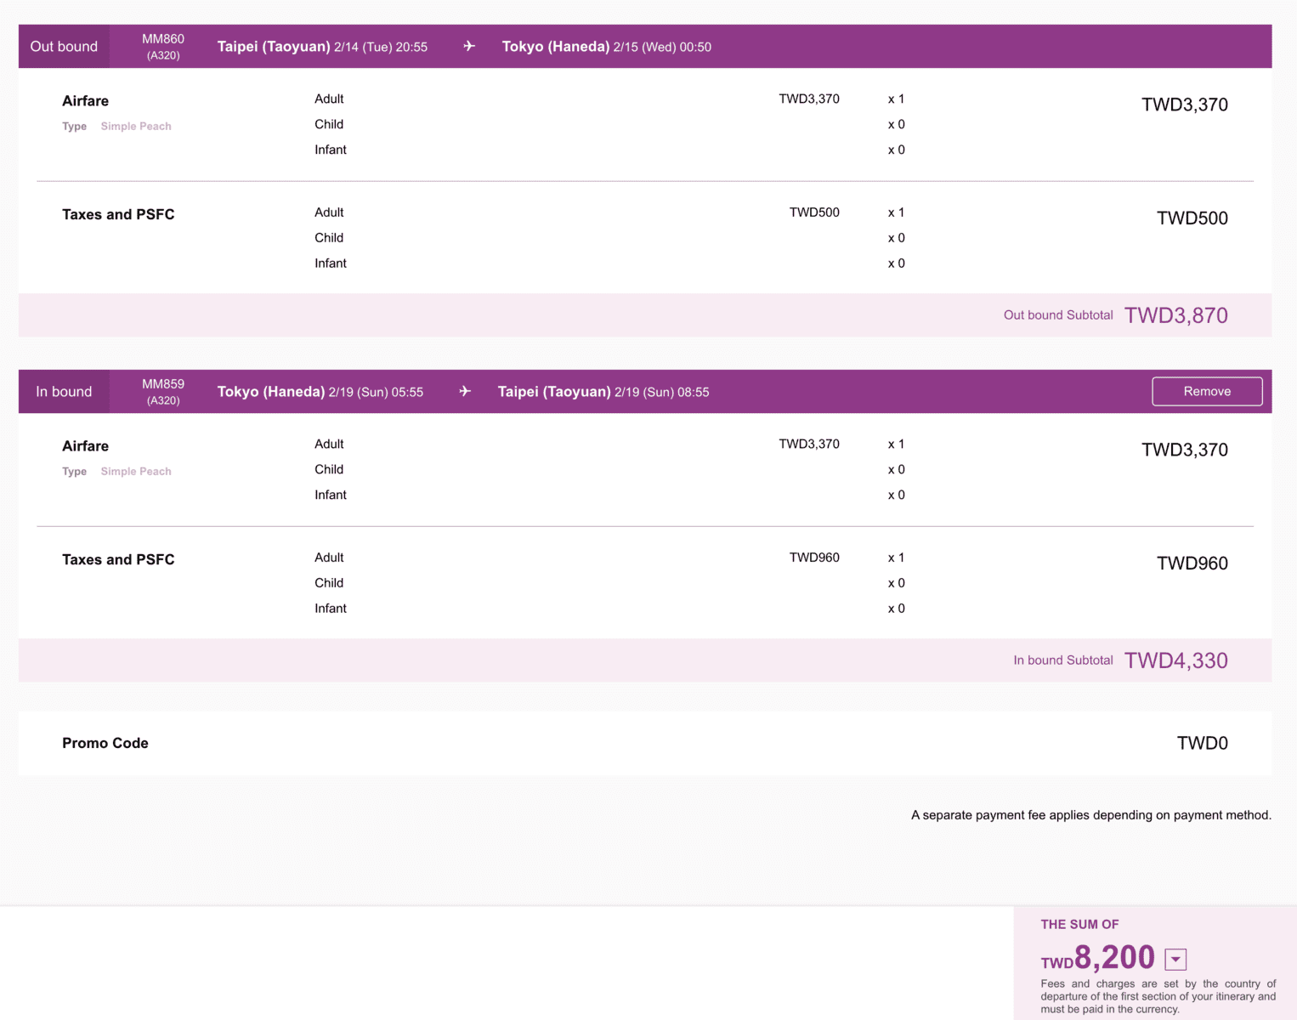This screenshot has width=1297, height=1020.
Task: Click Taipei (Taoyuan) 2/19 arrival text
Action: (603, 392)
